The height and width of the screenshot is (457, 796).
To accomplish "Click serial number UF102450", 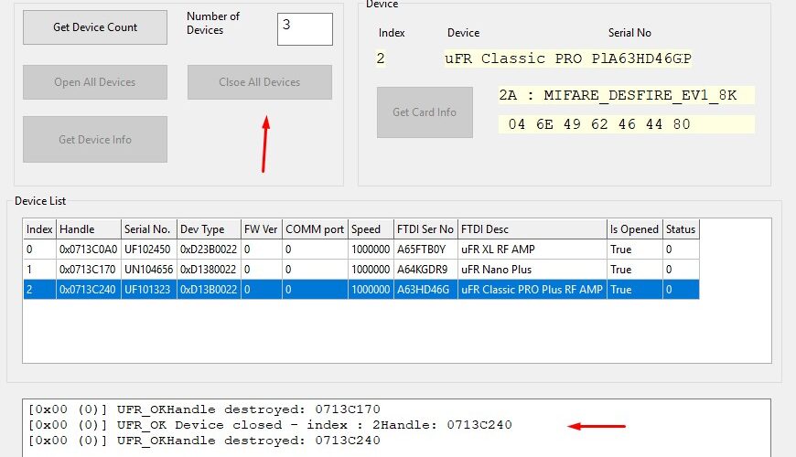I will point(147,250).
